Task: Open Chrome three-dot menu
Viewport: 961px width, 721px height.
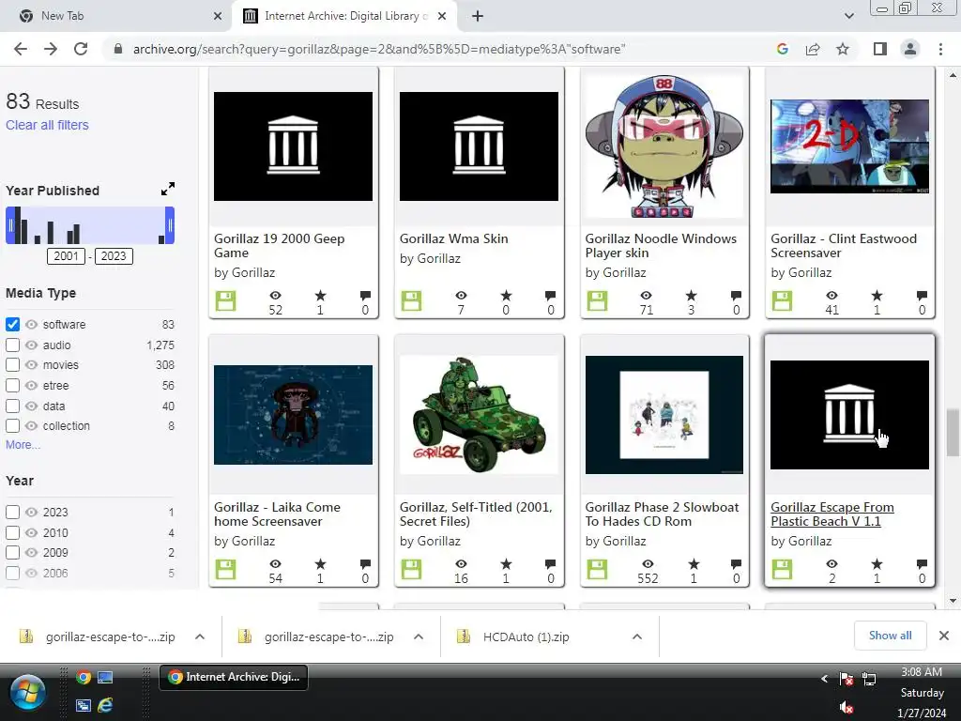Action: [x=940, y=49]
